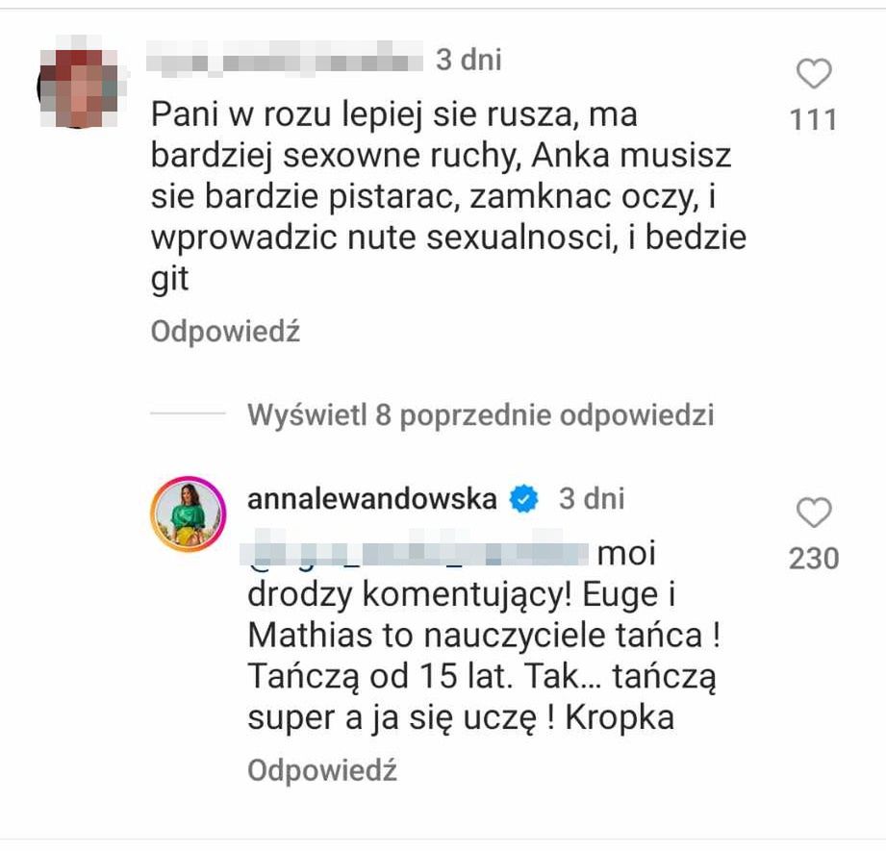886x851 pixels.
Task: View who liked via 111 count
Action: click(x=814, y=119)
